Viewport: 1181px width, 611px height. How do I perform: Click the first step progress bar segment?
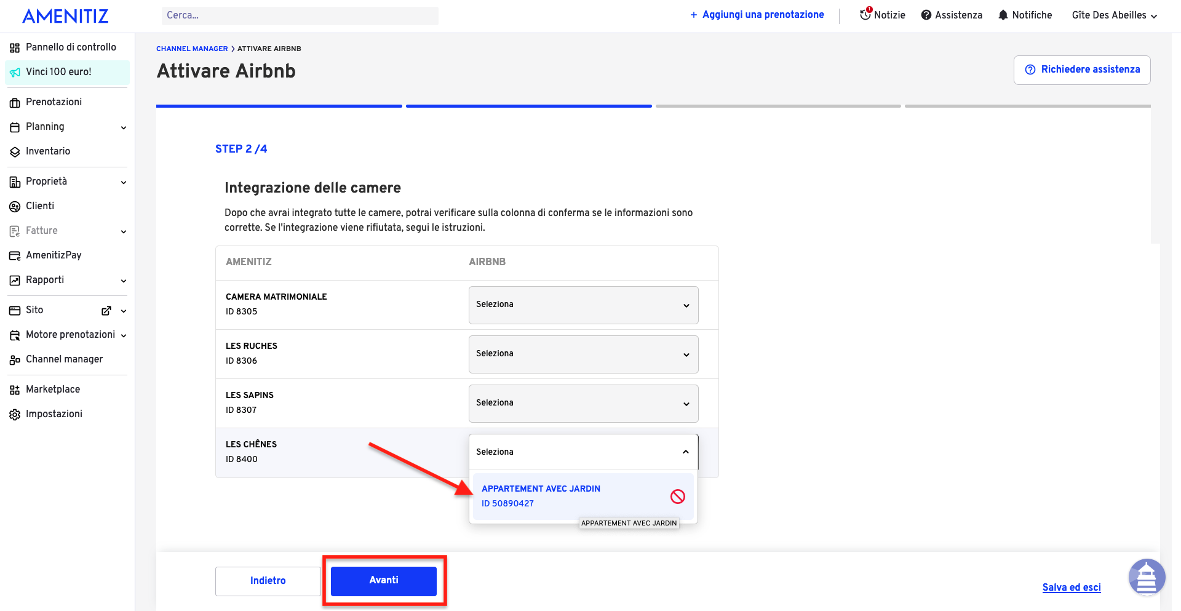click(279, 106)
